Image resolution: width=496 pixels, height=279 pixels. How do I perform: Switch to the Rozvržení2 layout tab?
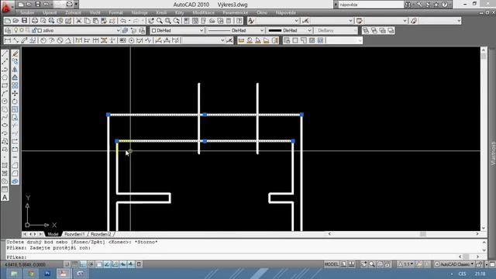(101, 234)
